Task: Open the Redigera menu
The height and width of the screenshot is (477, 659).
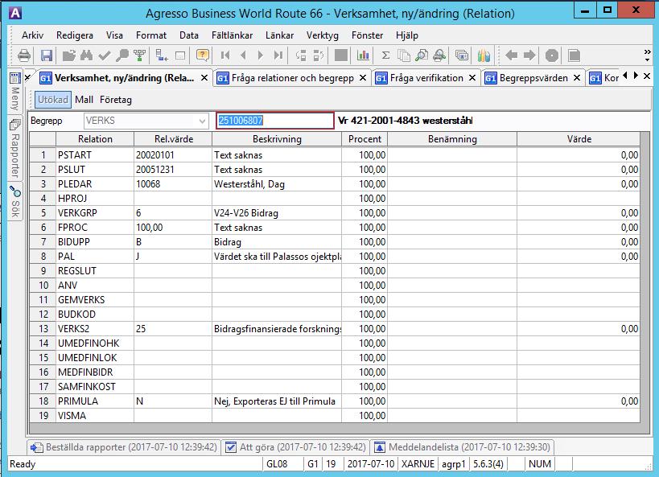Action: [75, 35]
